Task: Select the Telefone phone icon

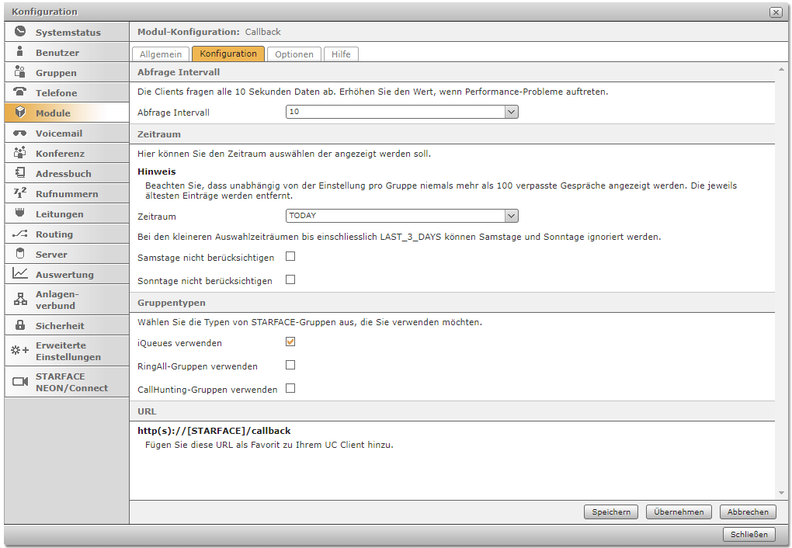Action: tap(20, 92)
